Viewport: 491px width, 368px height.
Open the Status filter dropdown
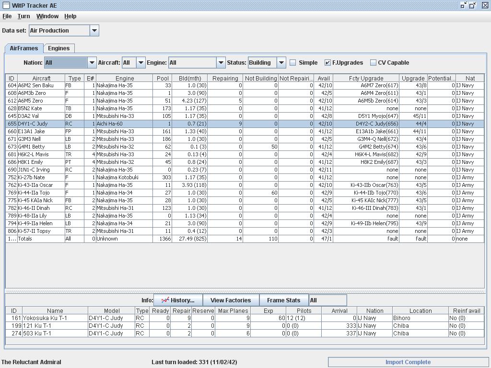281,63
